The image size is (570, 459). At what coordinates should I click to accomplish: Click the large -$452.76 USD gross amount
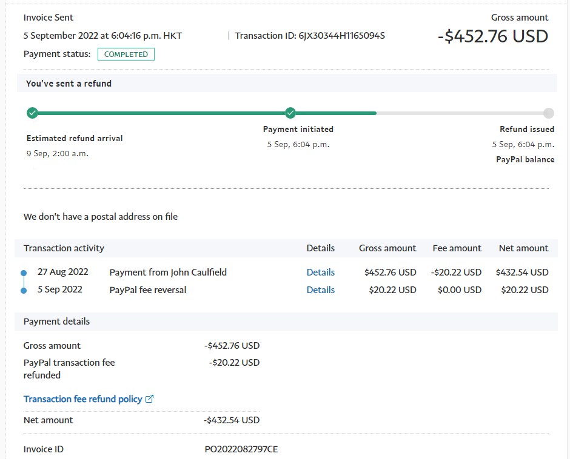pyautogui.click(x=492, y=36)
